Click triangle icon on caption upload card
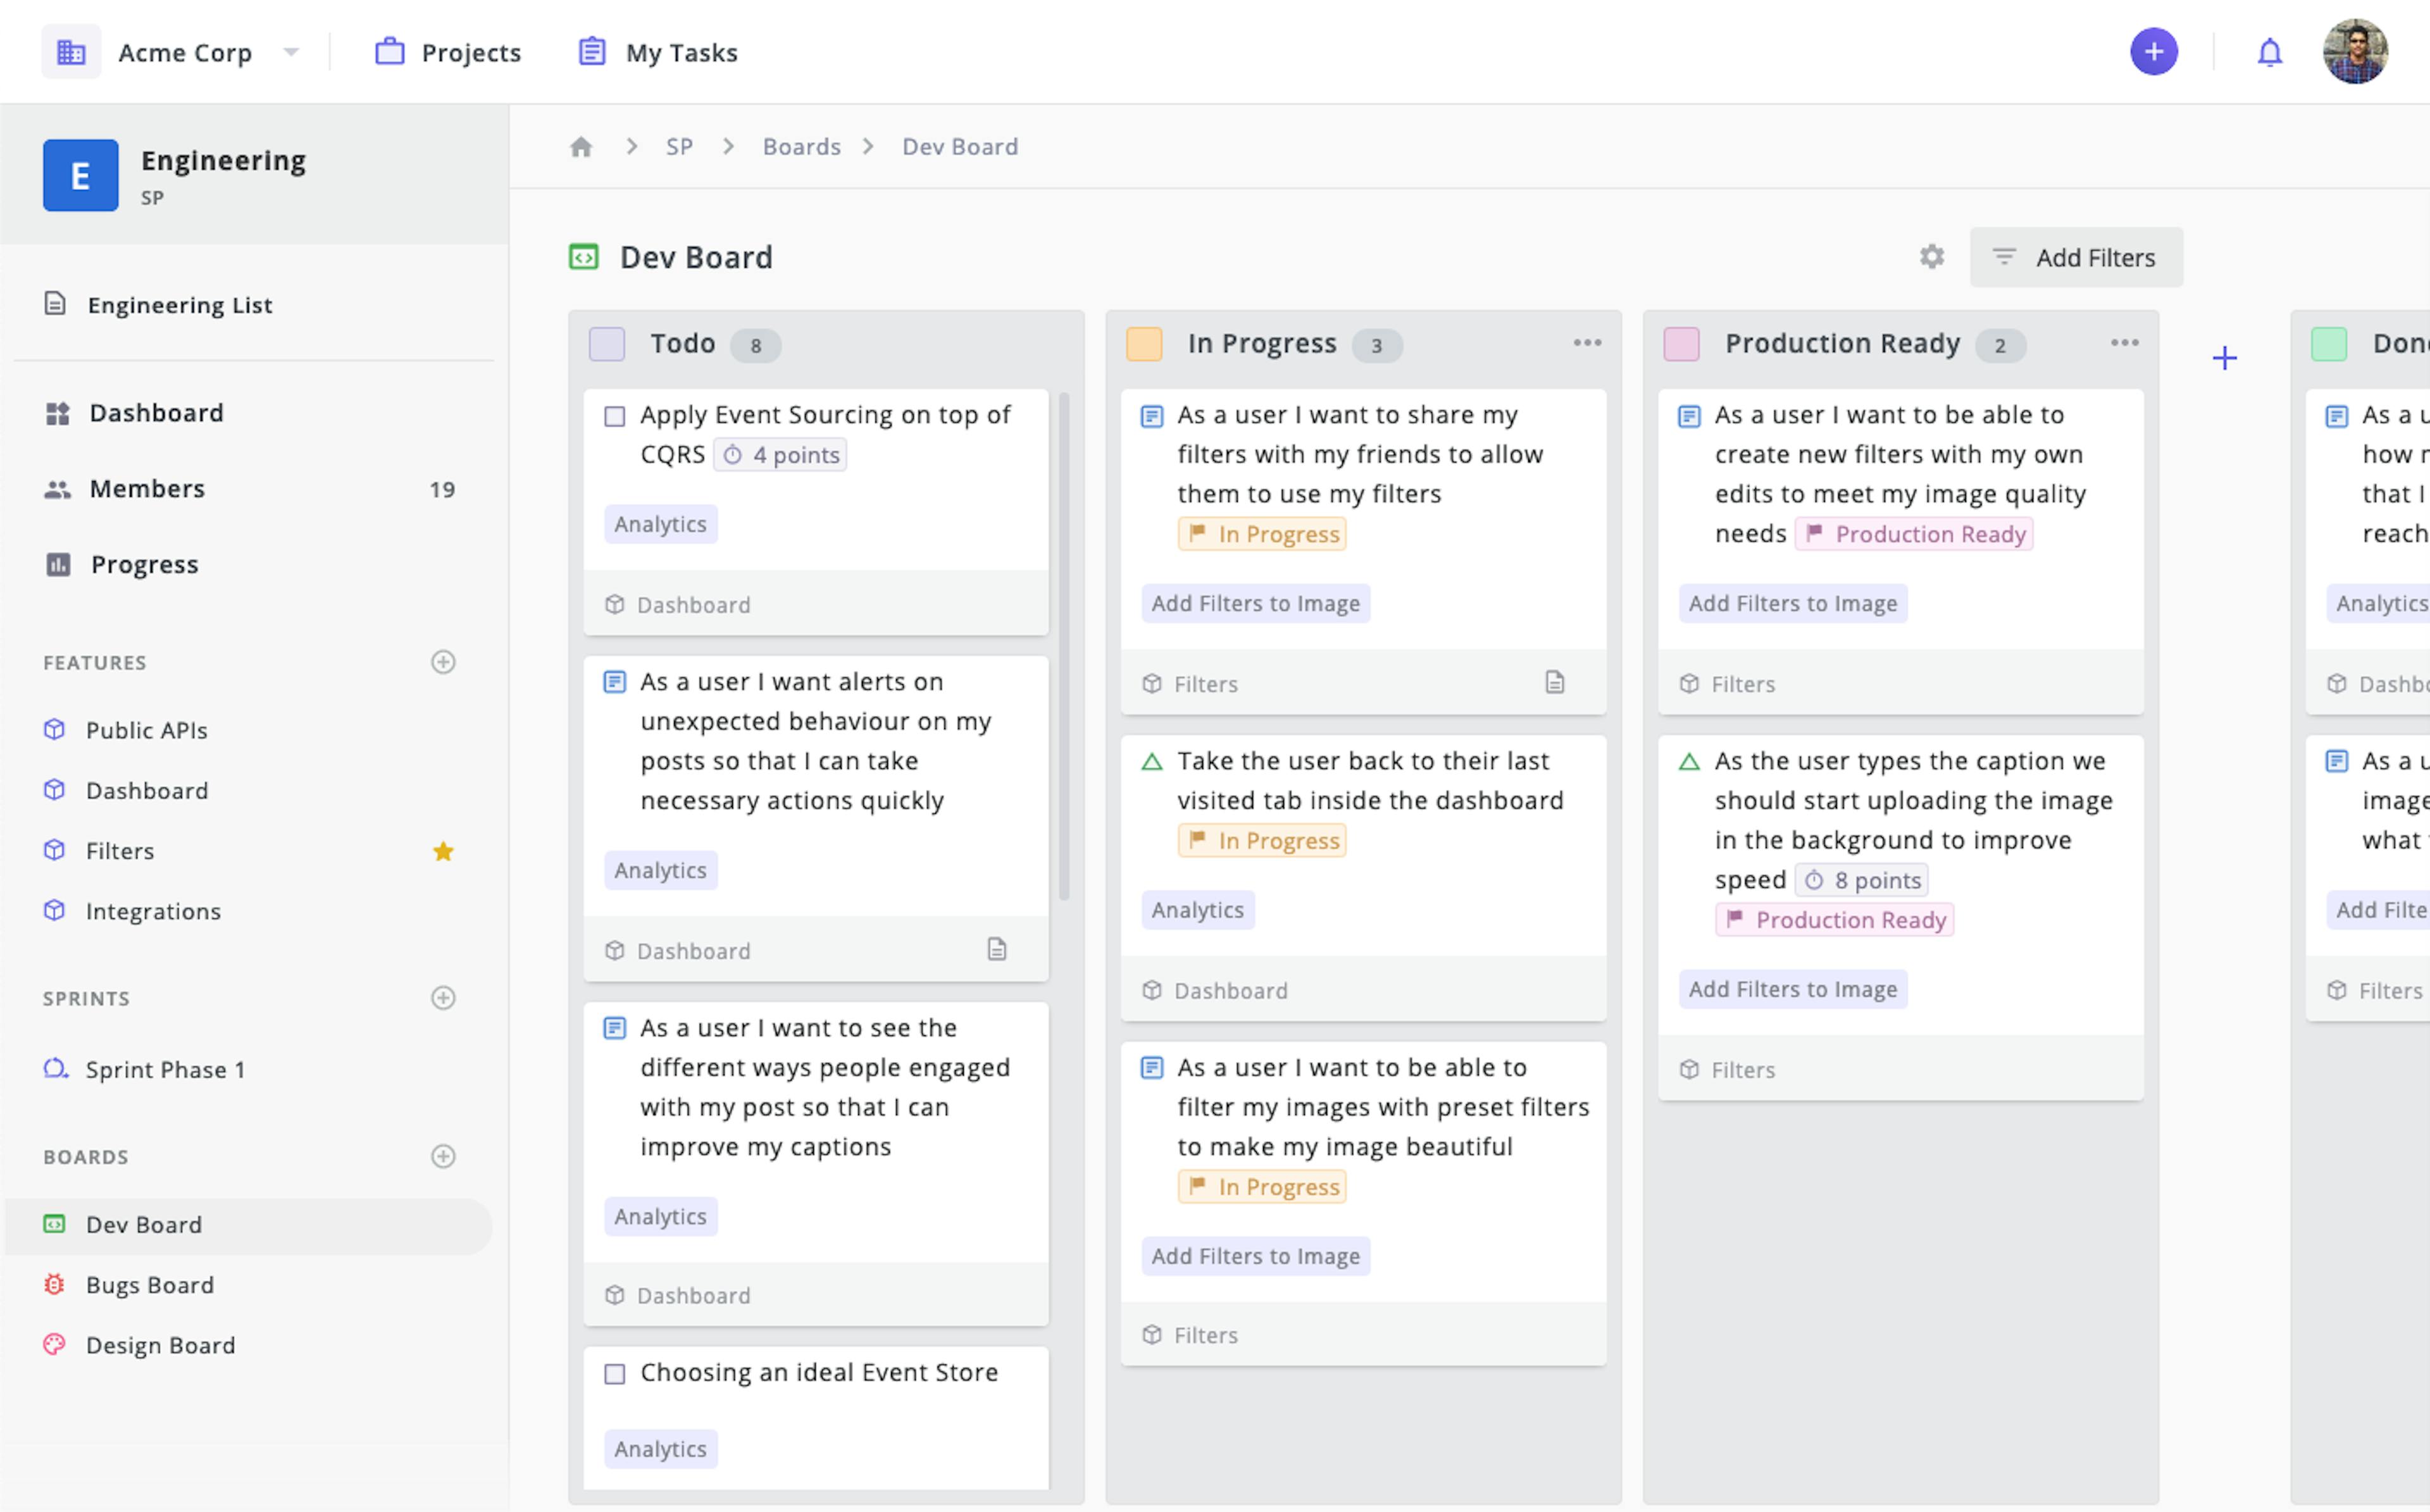 (x=1690, y=762)
